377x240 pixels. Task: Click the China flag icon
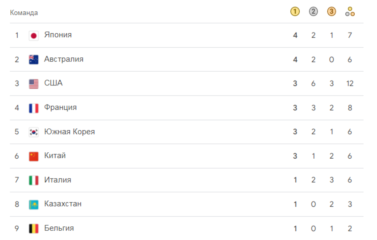34,156
